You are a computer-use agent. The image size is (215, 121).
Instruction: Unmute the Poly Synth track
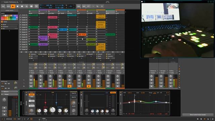[x=89, y=86]
